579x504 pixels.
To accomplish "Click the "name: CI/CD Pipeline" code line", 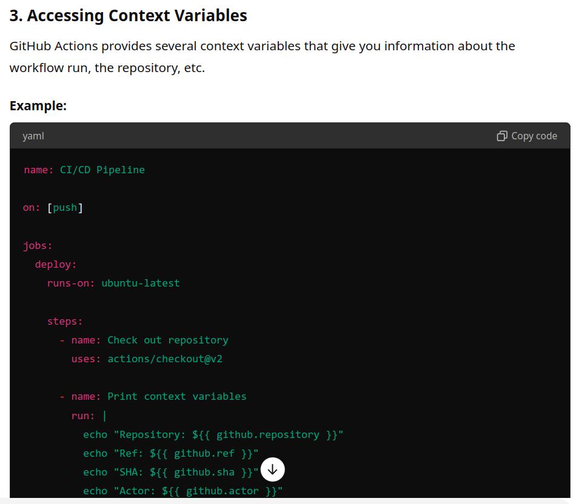I will click(84, 170).
